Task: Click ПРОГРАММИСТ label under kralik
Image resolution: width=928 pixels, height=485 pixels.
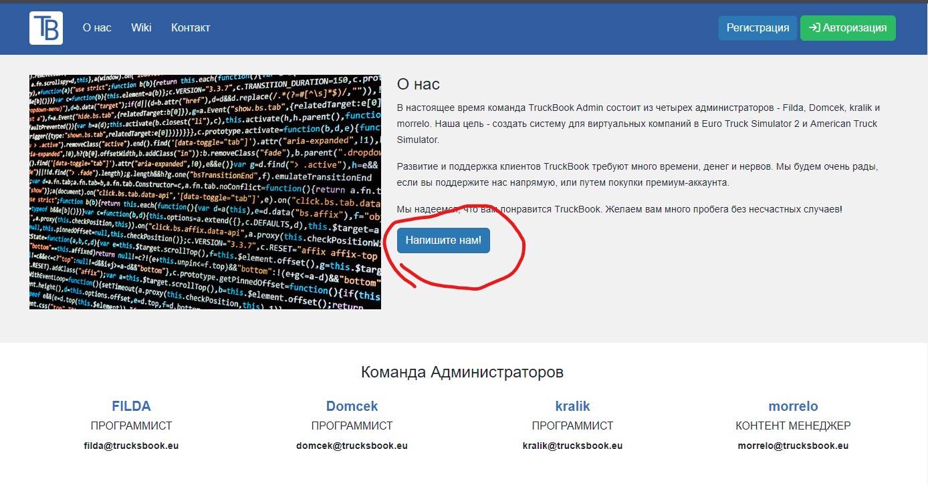Action: point(572,426)
